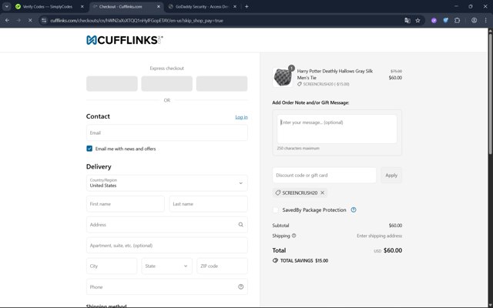Click the address search magnifier icon
The height and width of the screenshot is (308, 493).
[240, 225]
